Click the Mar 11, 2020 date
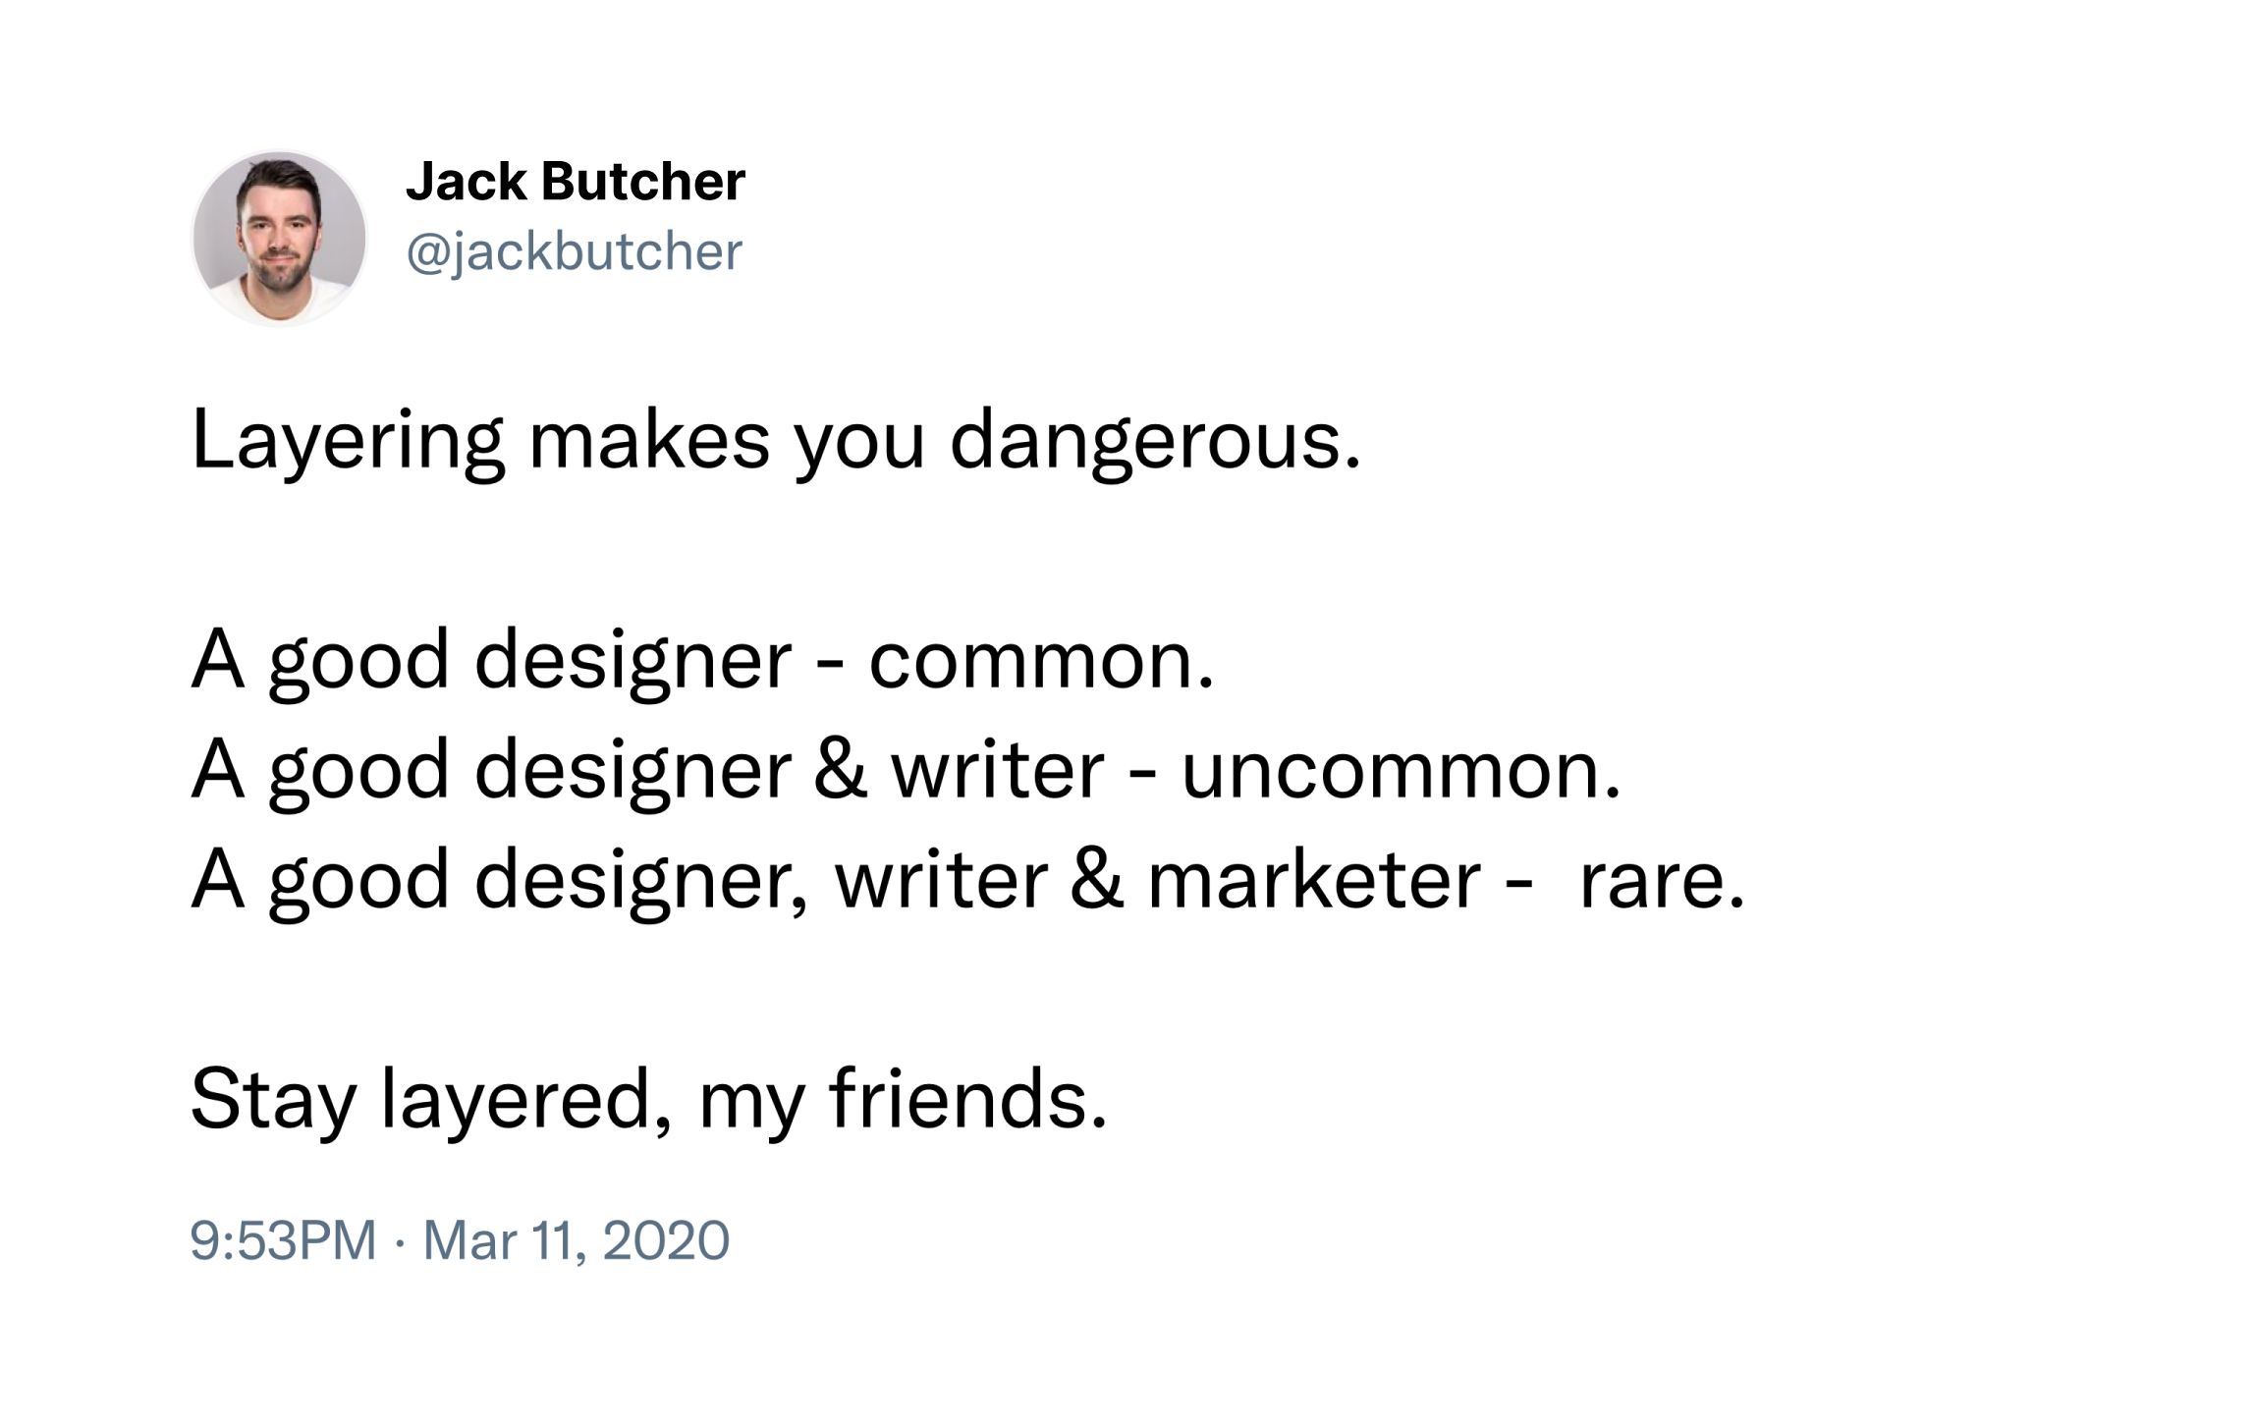2254x1426 pixels. pyautogui.click(x=577, y=1239)
